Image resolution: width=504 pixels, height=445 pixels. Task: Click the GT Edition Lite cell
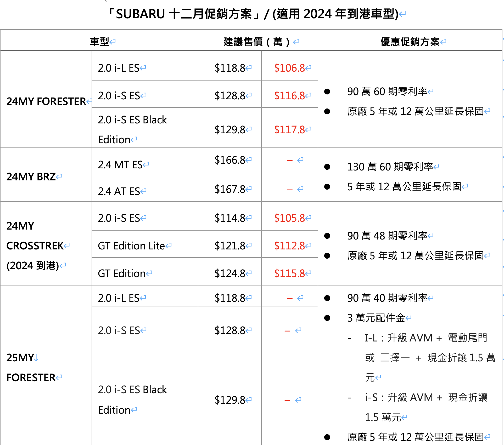pyautogui.click(x=131, y=246)
